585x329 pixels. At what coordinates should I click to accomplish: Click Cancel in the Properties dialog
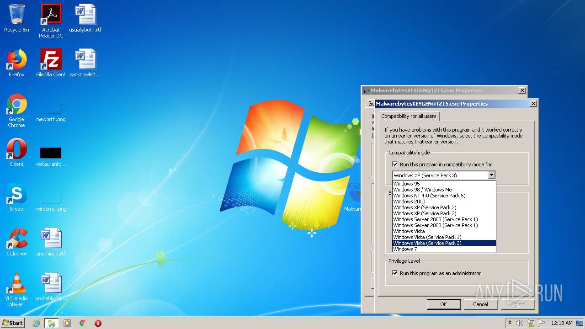[x=480, y=304]
